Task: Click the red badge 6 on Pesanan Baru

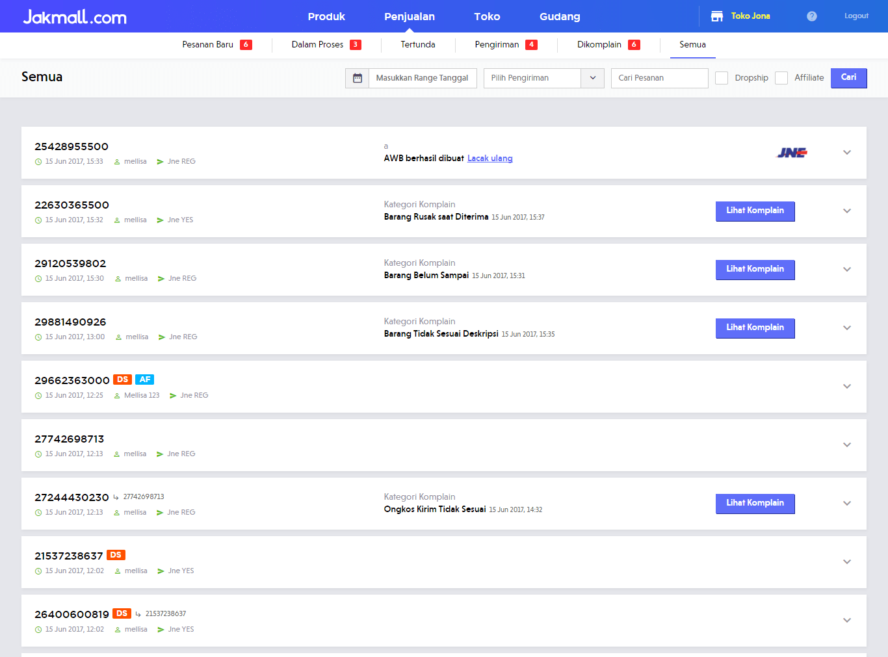Action: click(246, 45)
